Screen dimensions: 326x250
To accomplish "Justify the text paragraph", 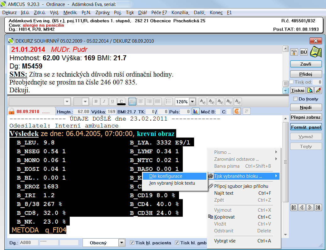I will [x=158, y=101].
